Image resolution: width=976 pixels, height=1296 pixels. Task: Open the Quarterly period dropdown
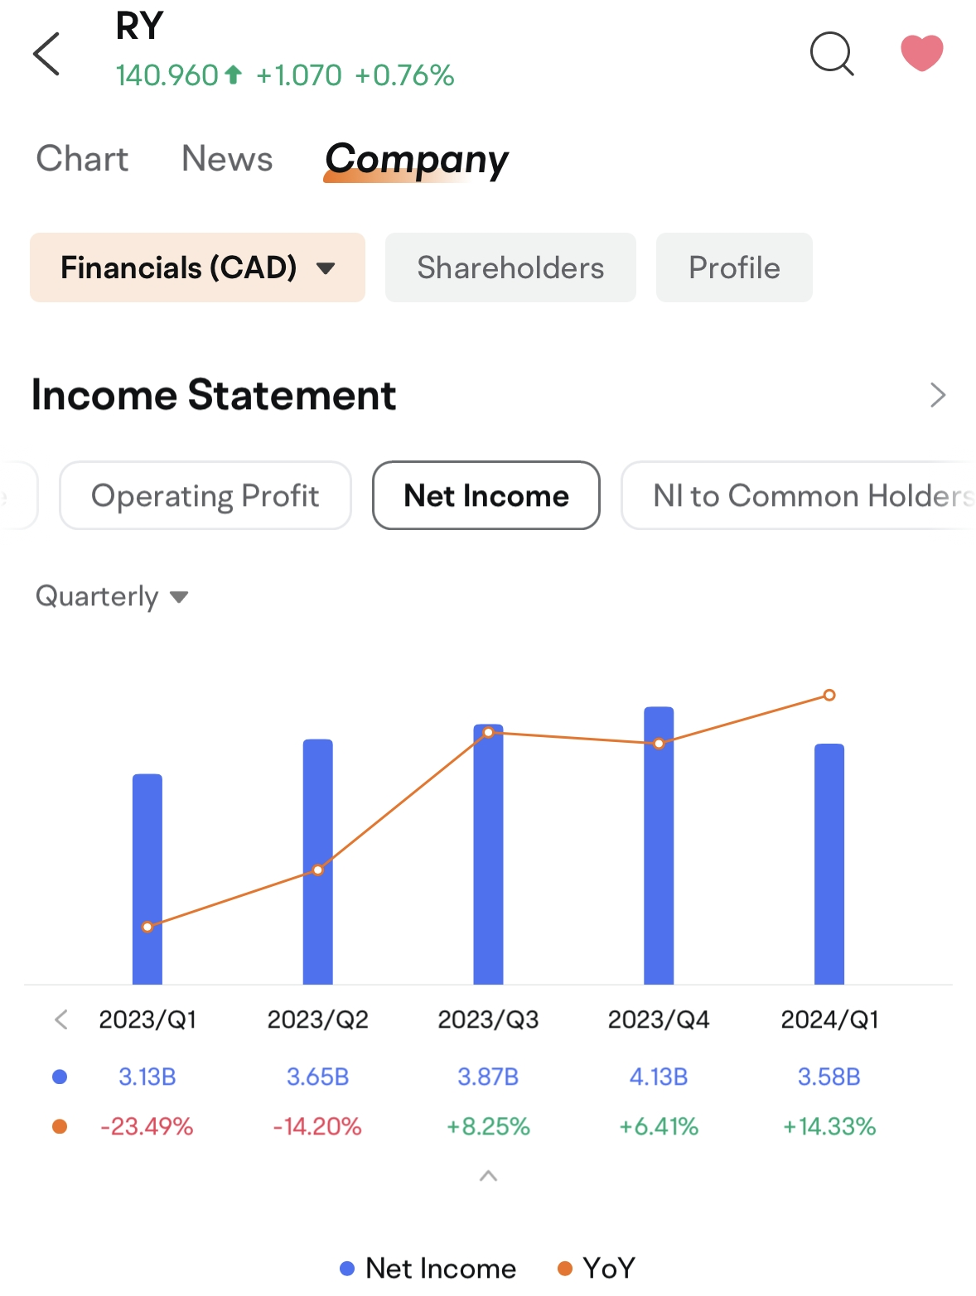(x=112, y=597)
